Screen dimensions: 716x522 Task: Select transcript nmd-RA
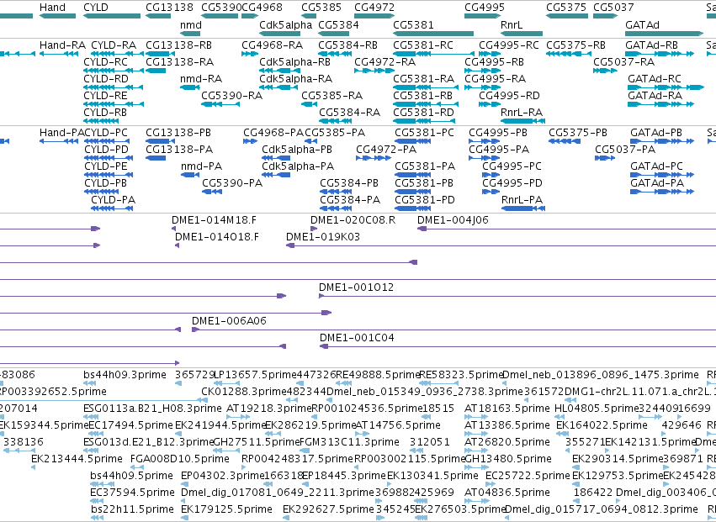(x=190, y=87)
